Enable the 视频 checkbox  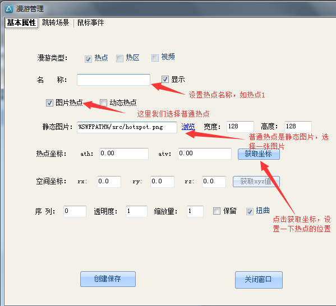(155, 58)
